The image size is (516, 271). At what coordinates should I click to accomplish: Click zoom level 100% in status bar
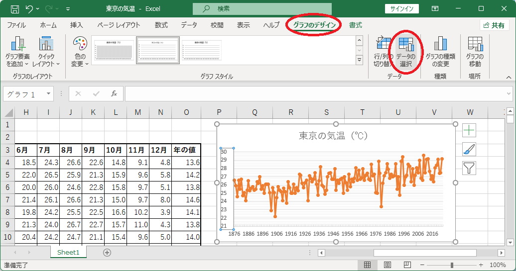point(498,265)
